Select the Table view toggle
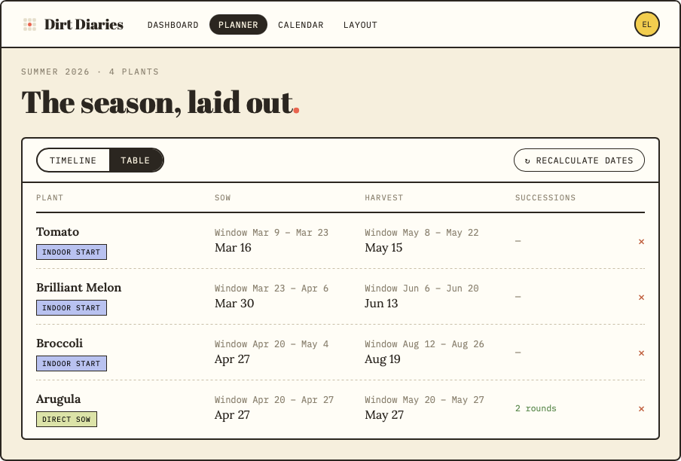Screen dimensions: 681x461 tap(136, 160)
